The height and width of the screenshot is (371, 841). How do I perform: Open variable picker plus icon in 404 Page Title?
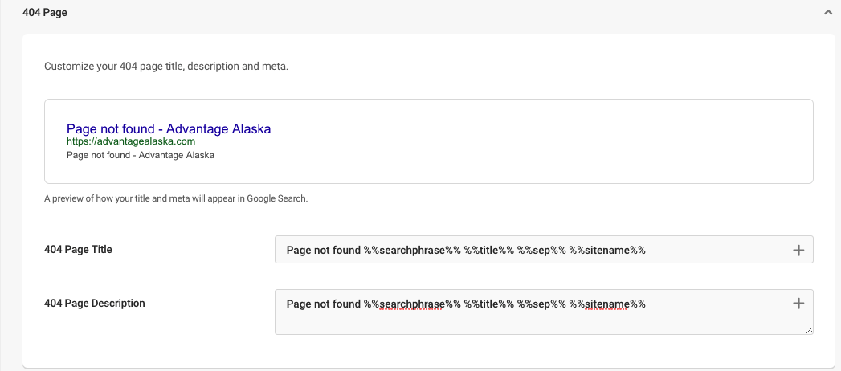[x=798, y=250]
